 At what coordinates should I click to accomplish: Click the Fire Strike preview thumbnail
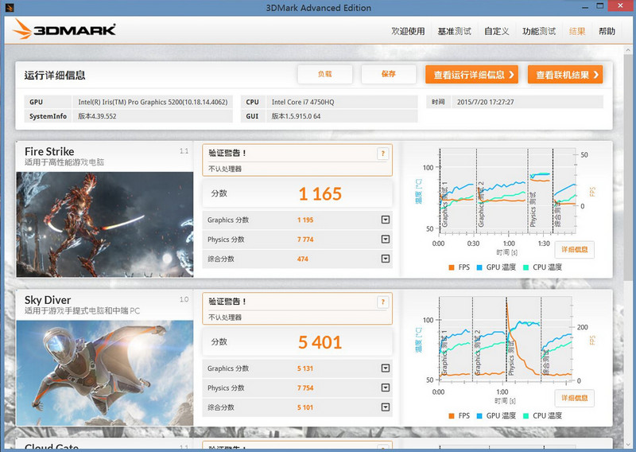pyautogui.click(x=105, y=224)
